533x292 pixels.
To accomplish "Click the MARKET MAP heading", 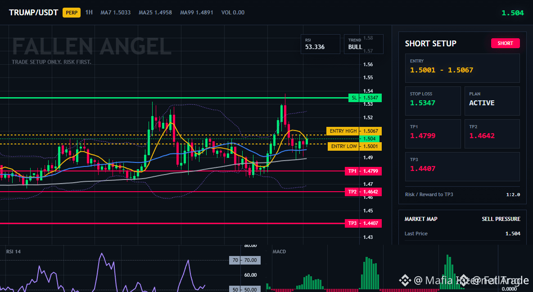I will coord(421,219).
